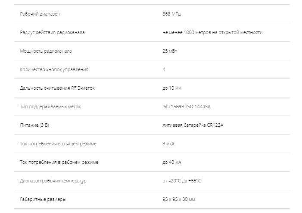Click 'литиевая батарейка CR123A' value
This screenshot has width=302, height=213.
193,125
